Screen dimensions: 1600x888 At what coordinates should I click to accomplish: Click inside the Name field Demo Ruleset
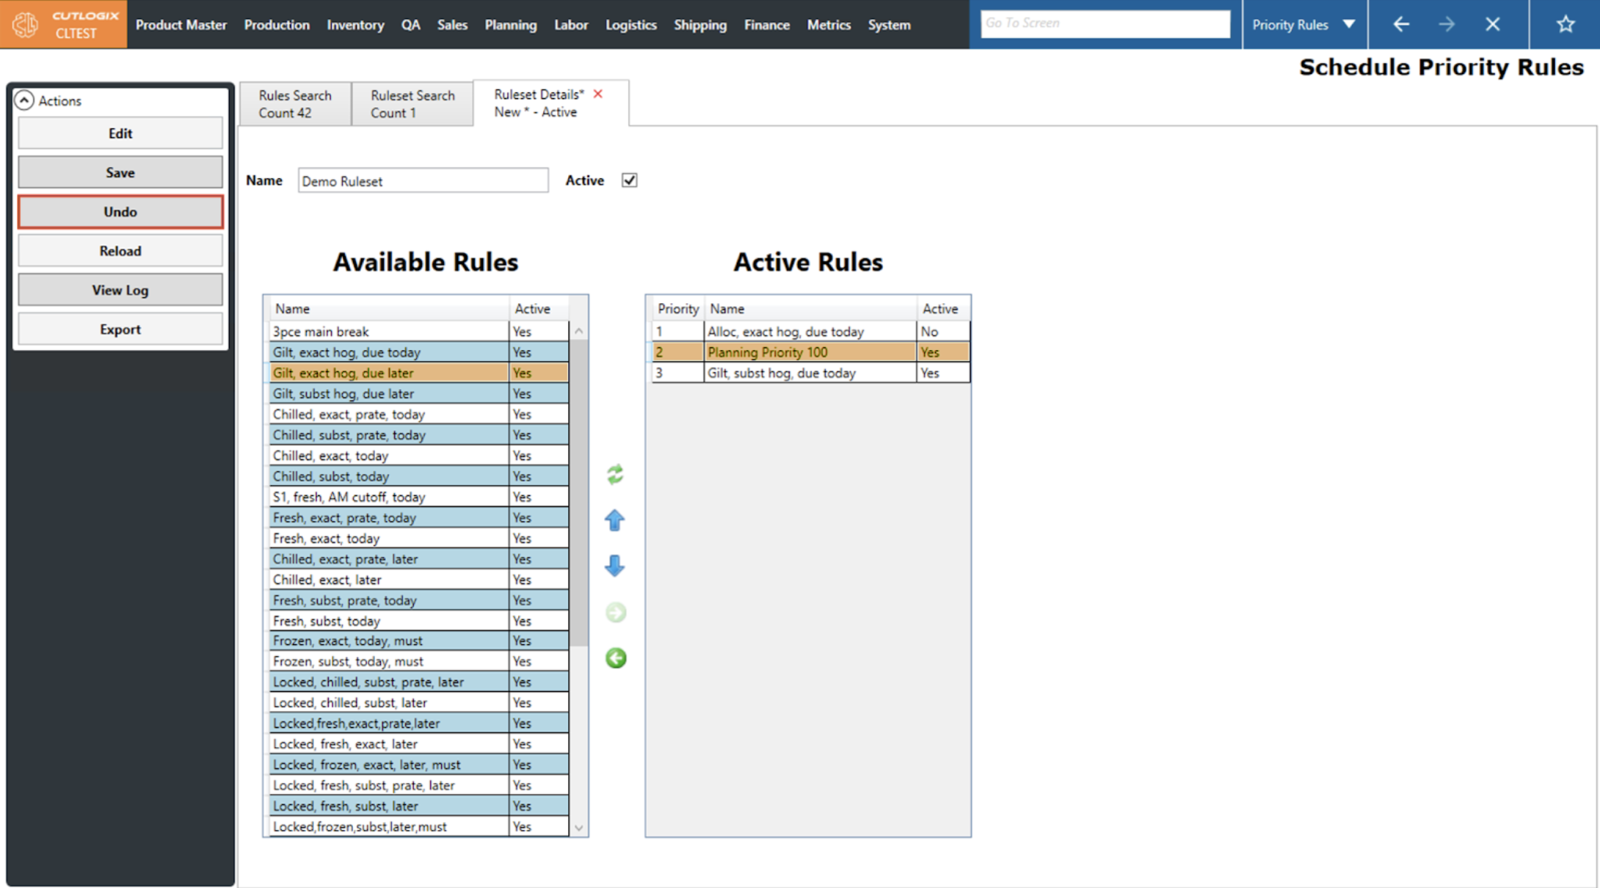423,181
